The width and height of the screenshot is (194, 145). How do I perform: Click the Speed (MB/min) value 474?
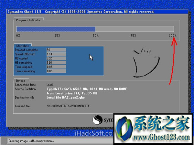pos(56,54)
